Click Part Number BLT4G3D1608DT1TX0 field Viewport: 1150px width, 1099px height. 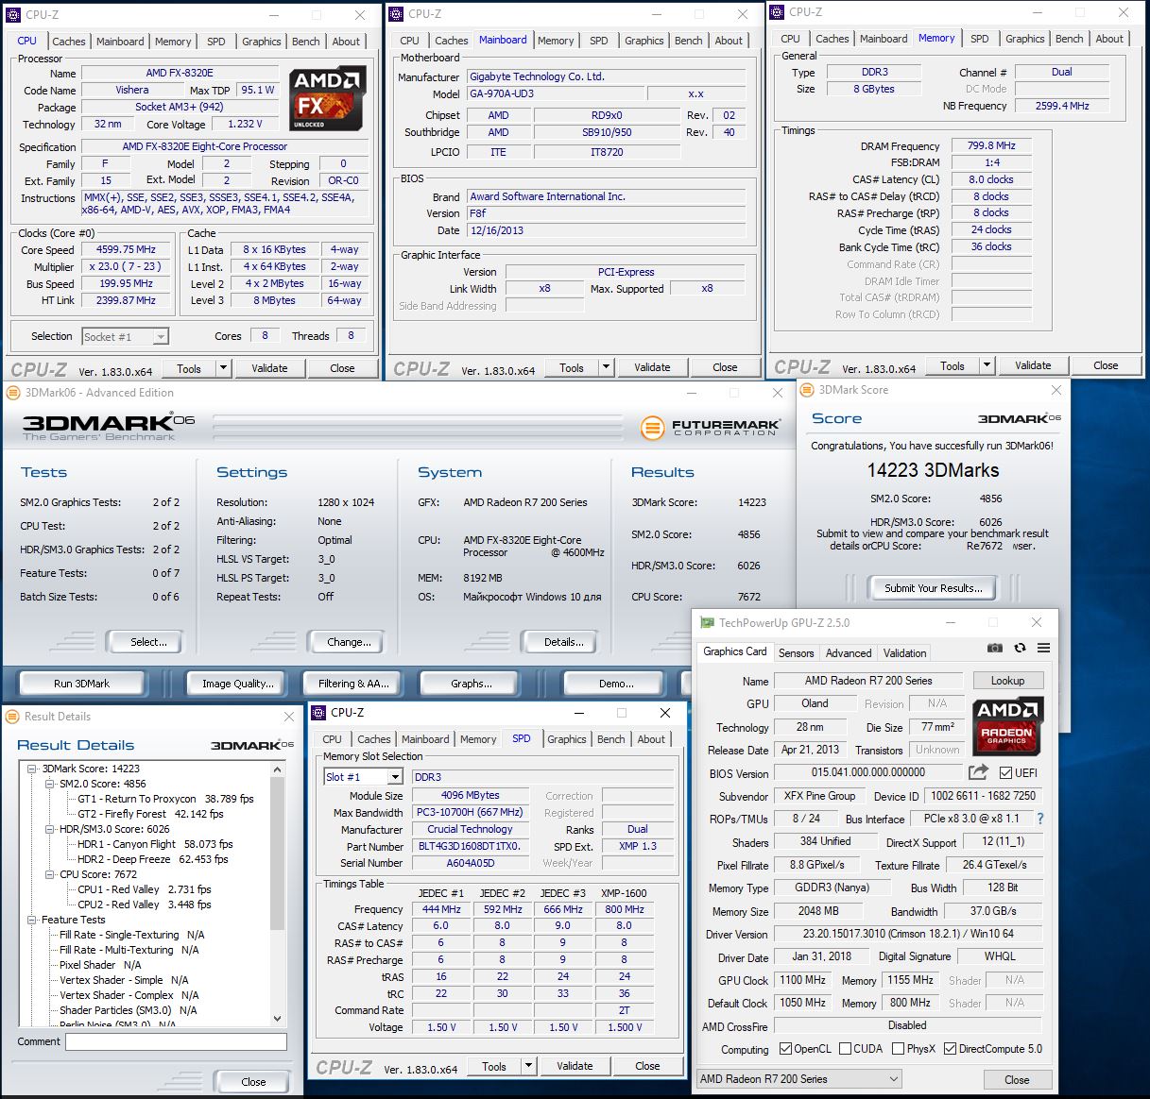coord(470,846)
